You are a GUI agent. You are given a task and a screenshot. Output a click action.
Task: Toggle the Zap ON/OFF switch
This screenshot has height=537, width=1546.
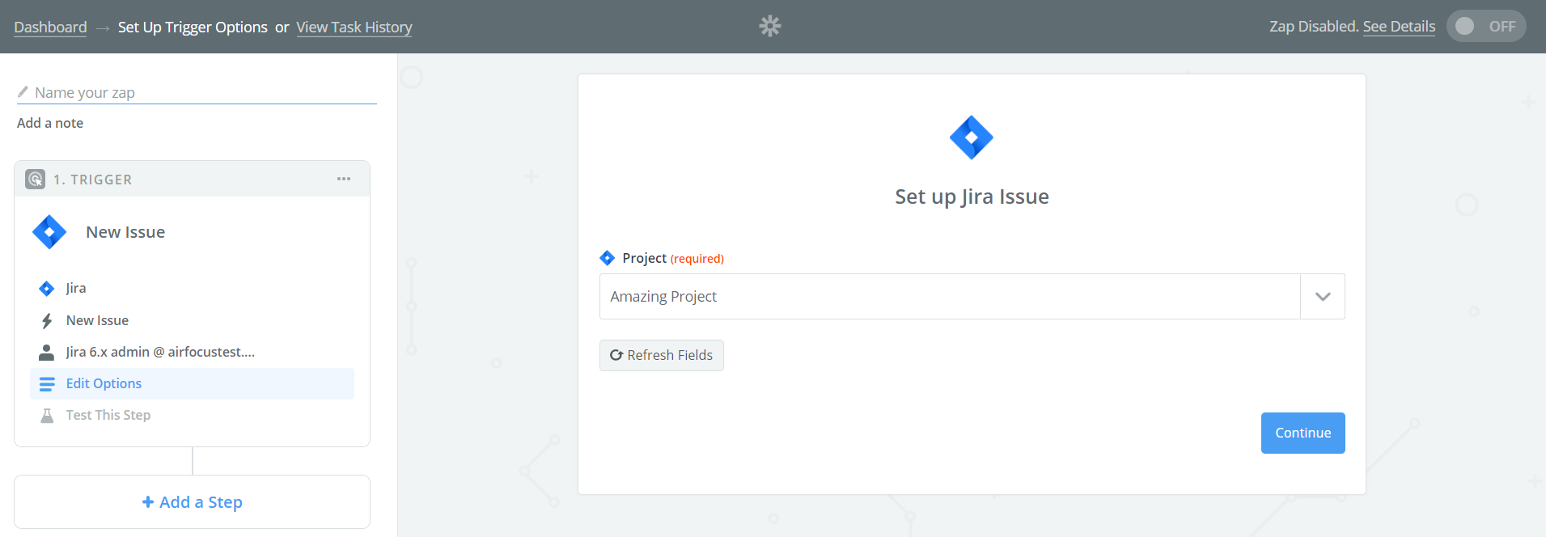pos(1486,26)
